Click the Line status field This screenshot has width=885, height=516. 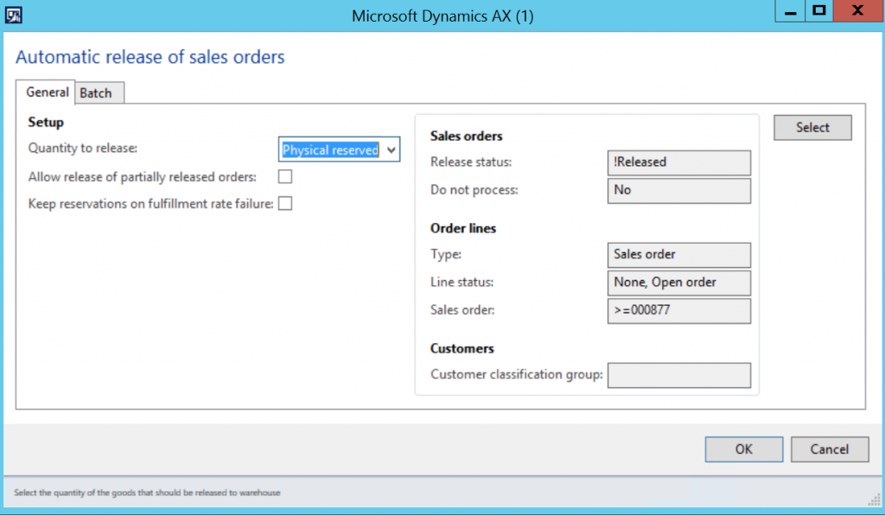678,283
